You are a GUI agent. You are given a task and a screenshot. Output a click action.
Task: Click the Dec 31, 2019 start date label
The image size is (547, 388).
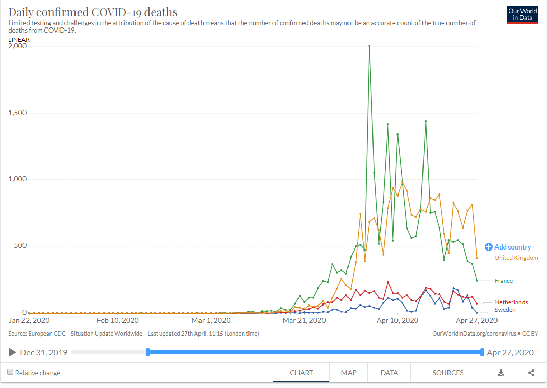(x=43, y=352)
